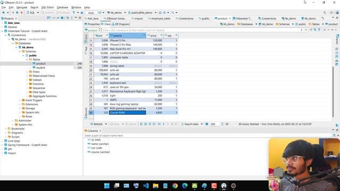
Task: Click the LAPTOP CHARGING ADAPTER cell
Action: tap(127, 53)
